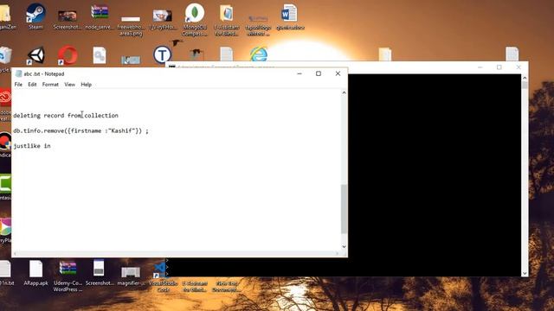Open the Edit menu in Notepad
Image resolution: width=554 pixels, height=311 pixels.
[32, 85]
